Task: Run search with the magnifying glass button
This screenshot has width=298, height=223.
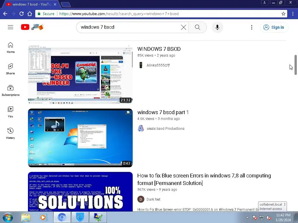Action: [x=198, y=27]
